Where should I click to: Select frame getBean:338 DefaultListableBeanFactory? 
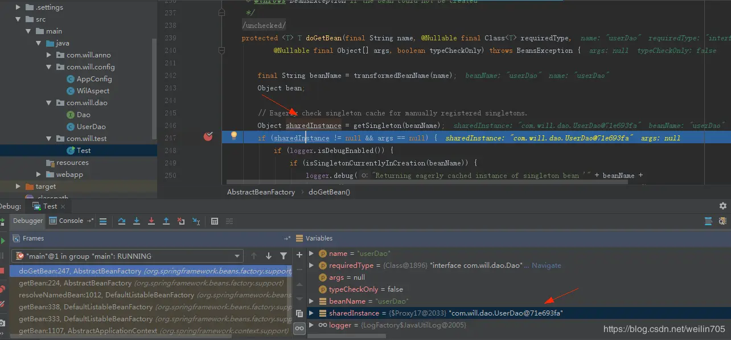click(x=151, y=307)
